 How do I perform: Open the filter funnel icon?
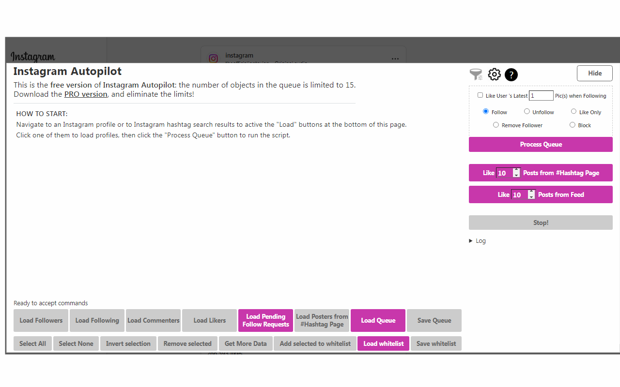click(476, 74)
